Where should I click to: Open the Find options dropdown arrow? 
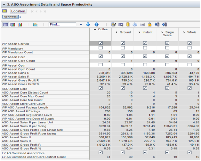coord(81,25)
